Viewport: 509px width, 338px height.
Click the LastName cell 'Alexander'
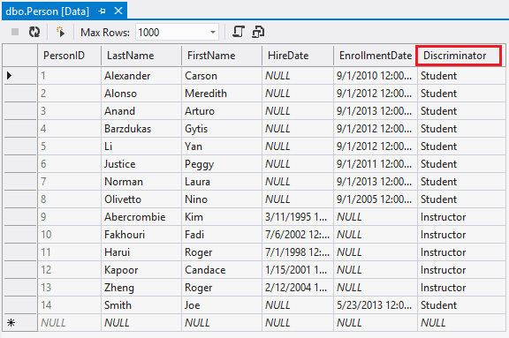click(x=141, y=76)
